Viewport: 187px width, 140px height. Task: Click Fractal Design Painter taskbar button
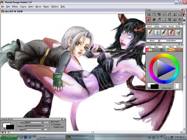click(80, 137)
